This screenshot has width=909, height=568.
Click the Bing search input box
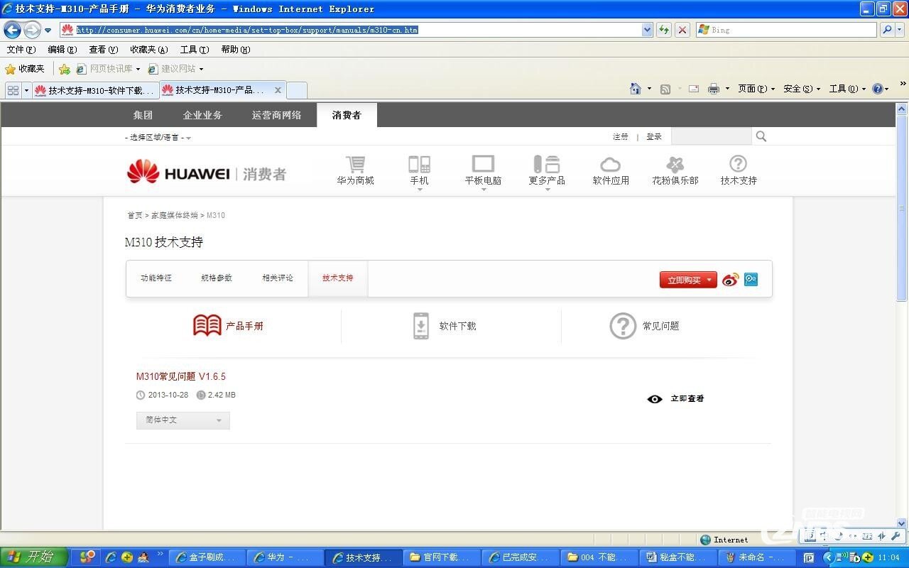pyautogui.click(x=786, y=30)
